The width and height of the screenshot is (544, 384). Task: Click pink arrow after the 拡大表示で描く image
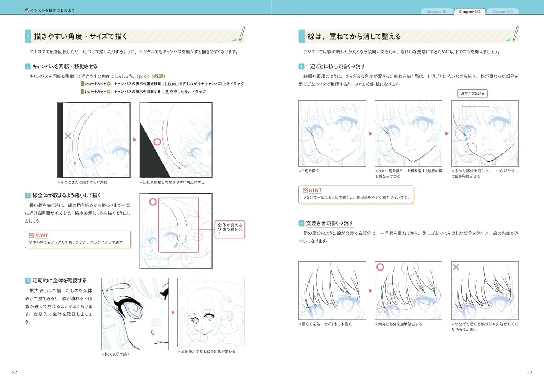(173, 312)
